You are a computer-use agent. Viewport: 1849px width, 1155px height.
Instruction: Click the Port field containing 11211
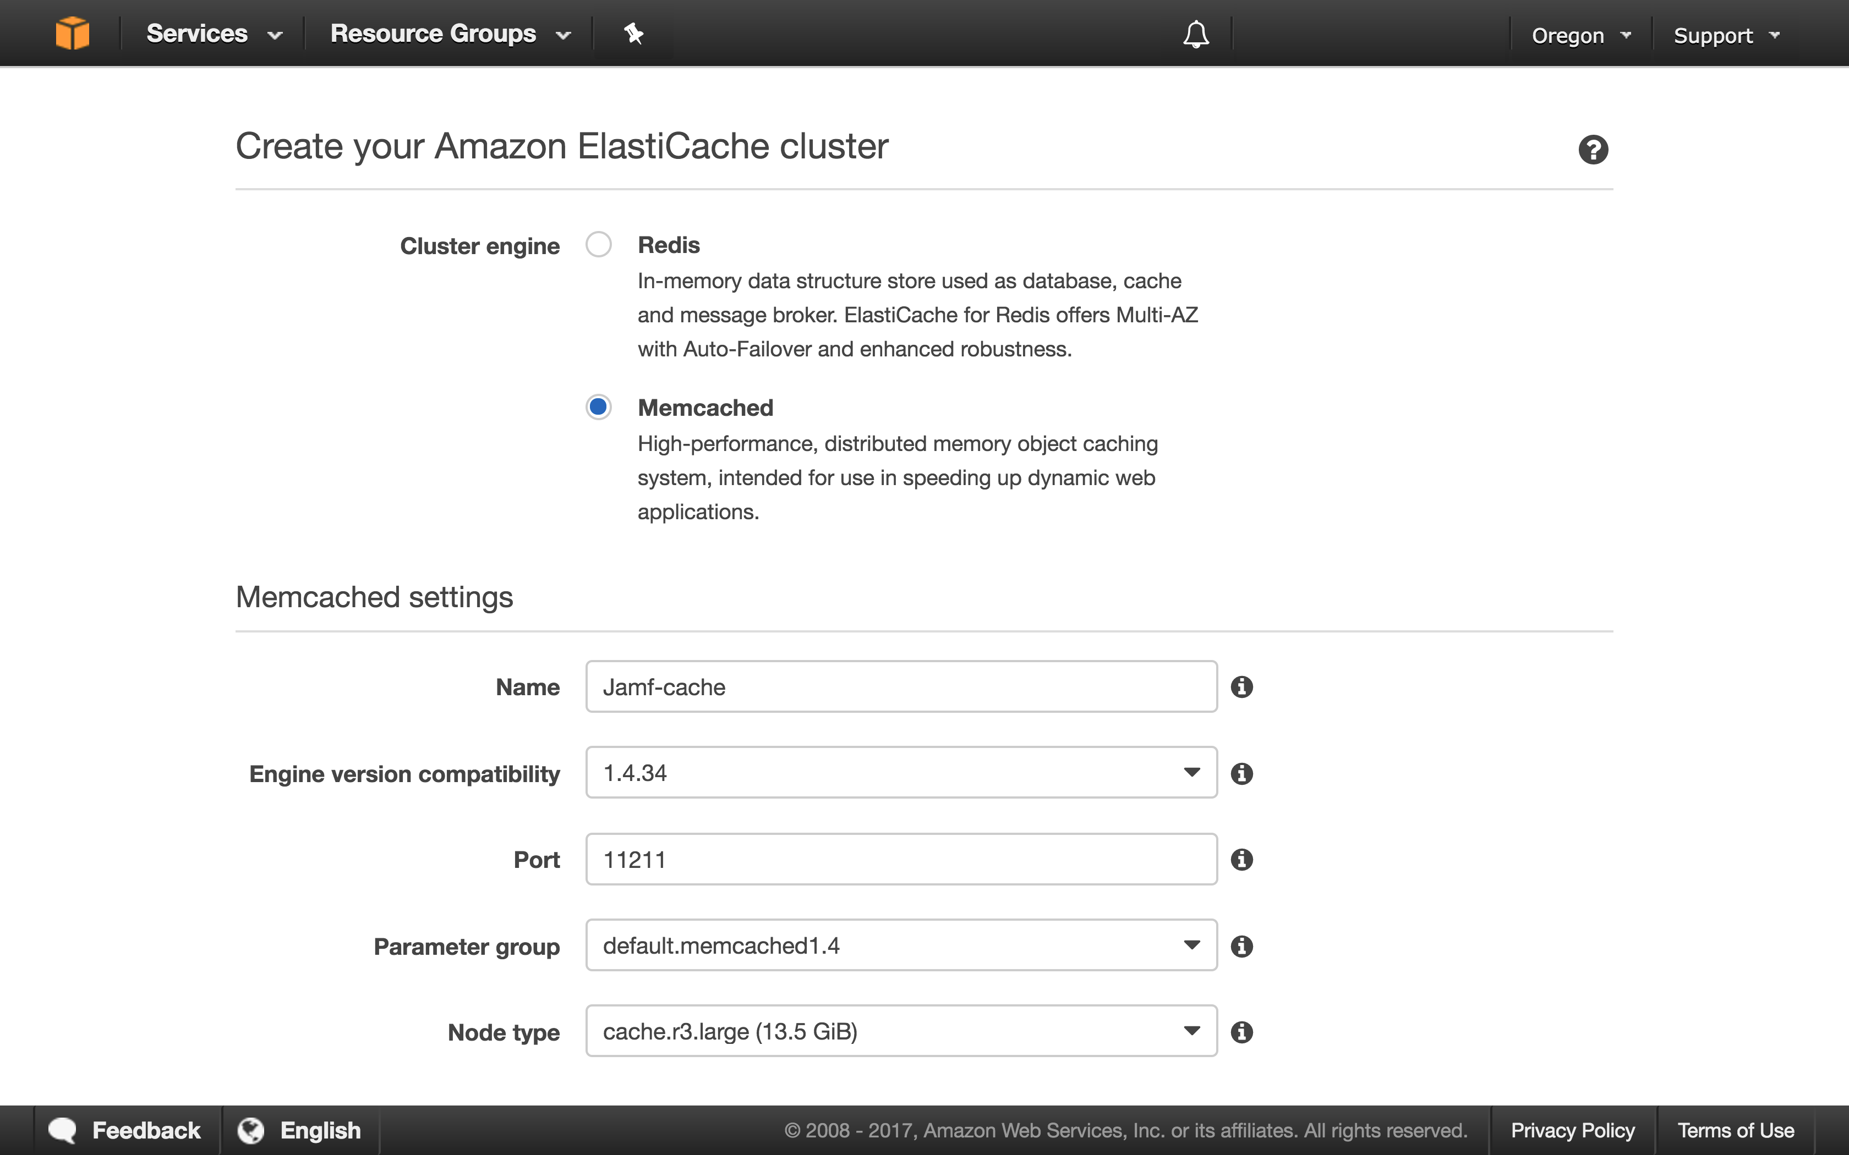pyautogui.click(x=901, y=859)
